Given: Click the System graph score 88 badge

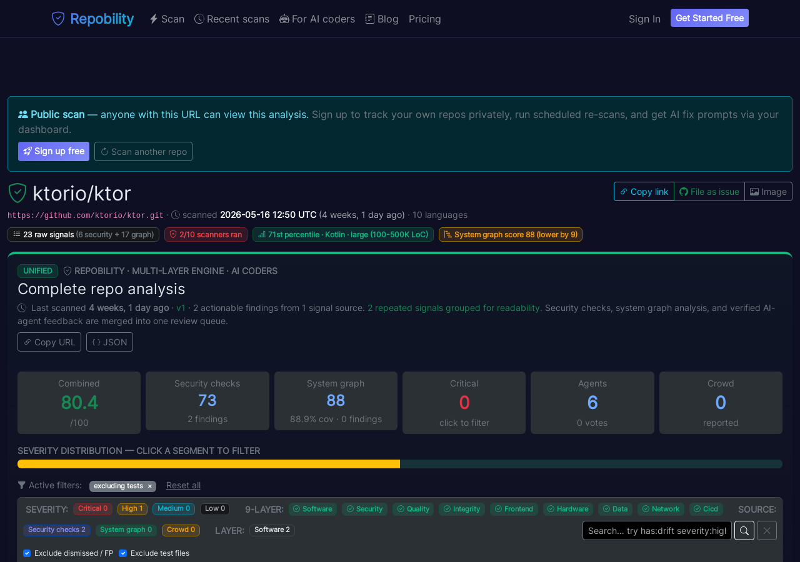Looking at the screenshot, I should (x=511, y=234).
